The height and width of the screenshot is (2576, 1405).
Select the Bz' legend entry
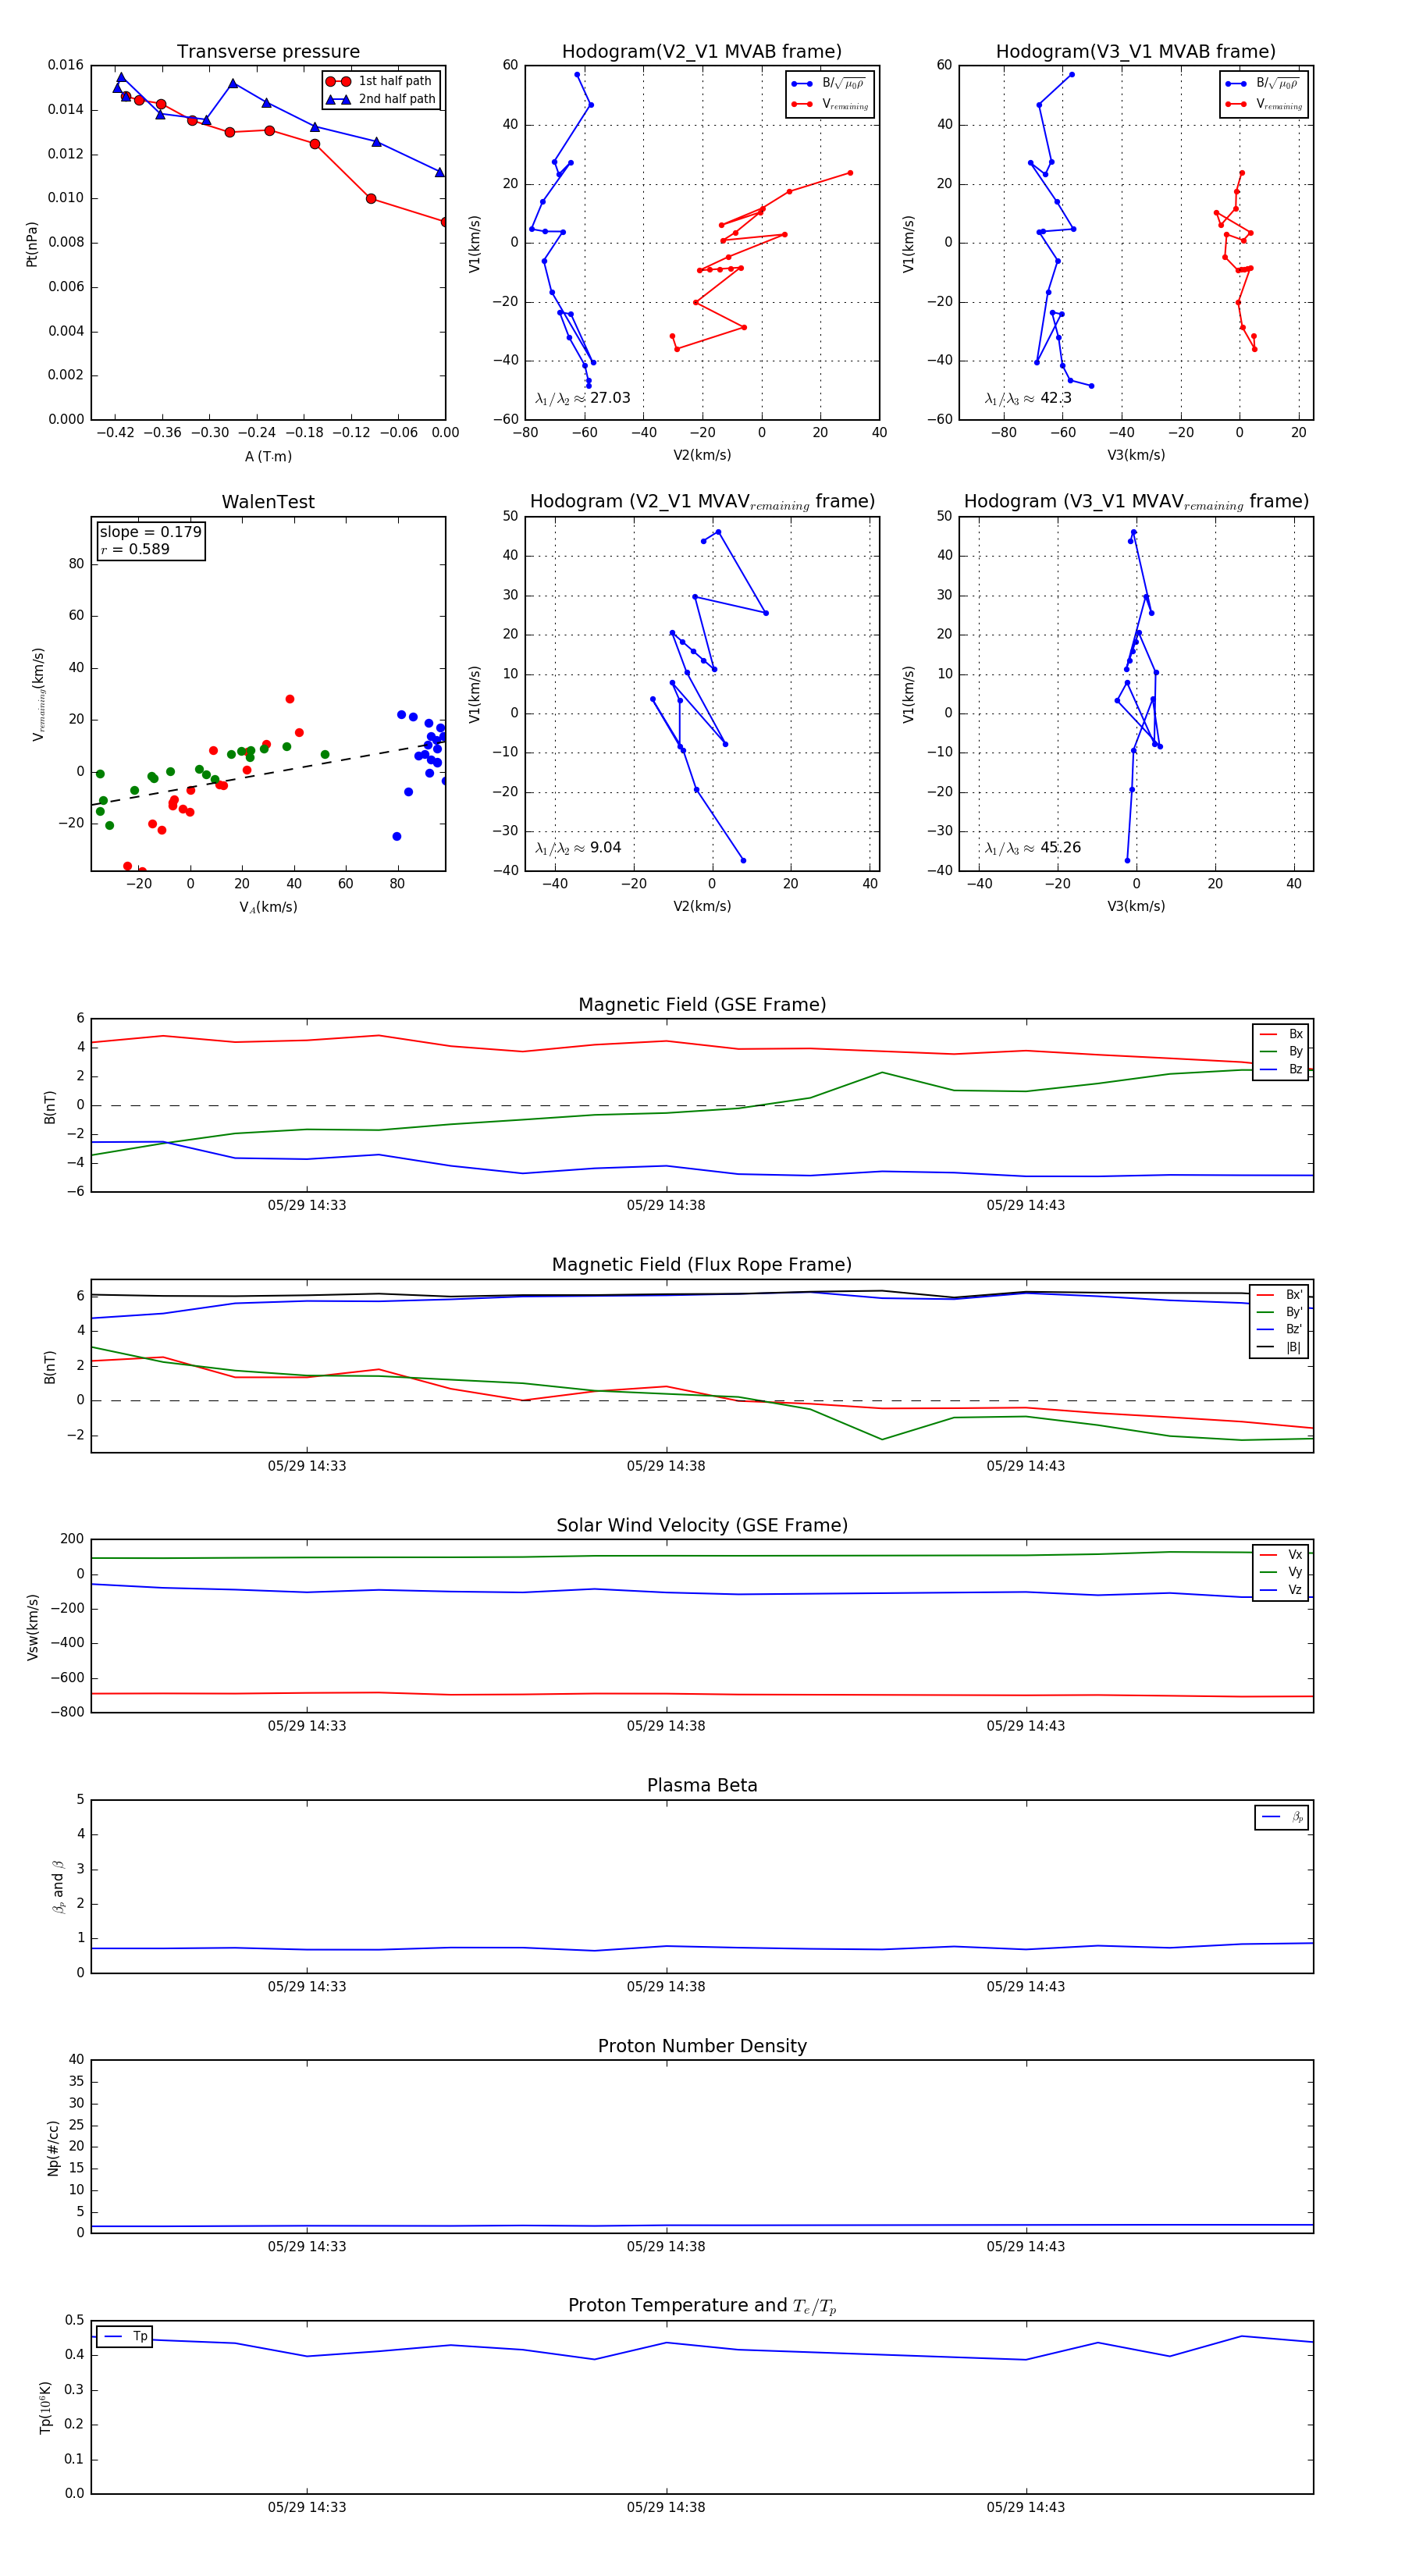(1280, 1329)
